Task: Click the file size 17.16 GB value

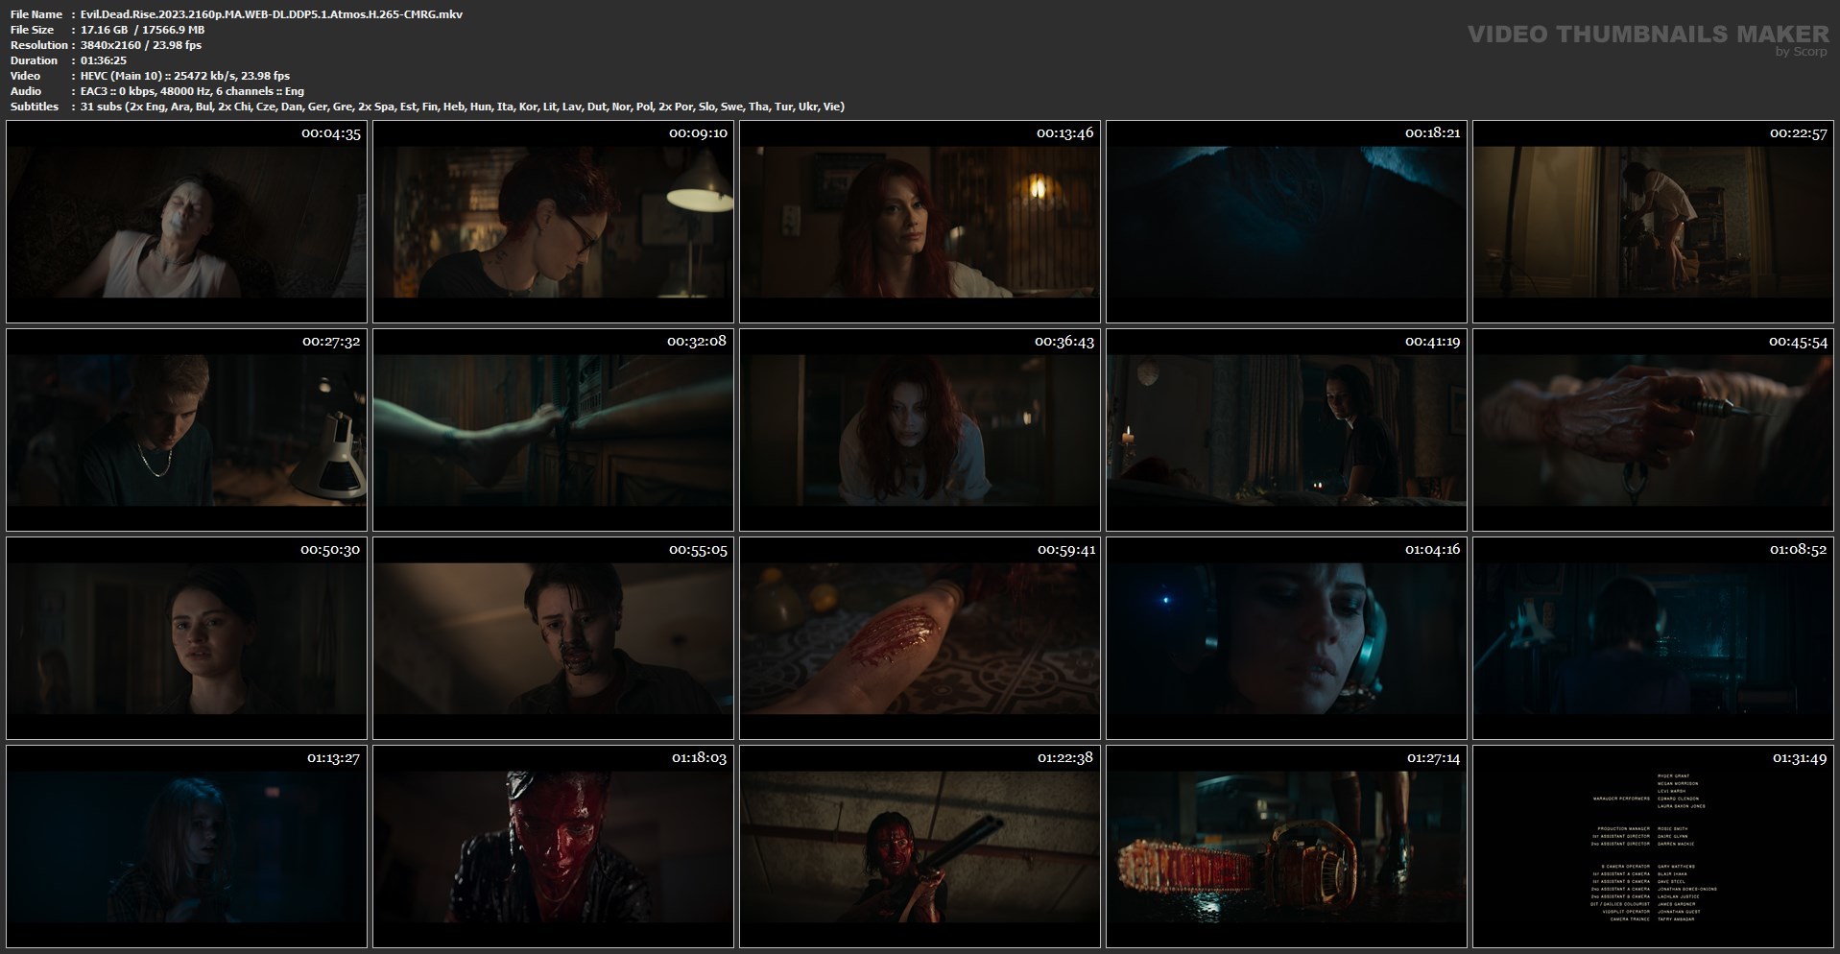Action: click(143, 30)
